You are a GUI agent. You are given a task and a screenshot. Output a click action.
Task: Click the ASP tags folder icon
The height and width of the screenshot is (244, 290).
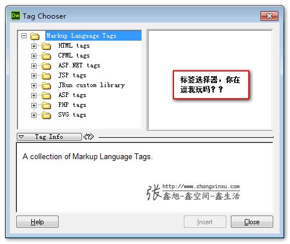pos(46,95)
